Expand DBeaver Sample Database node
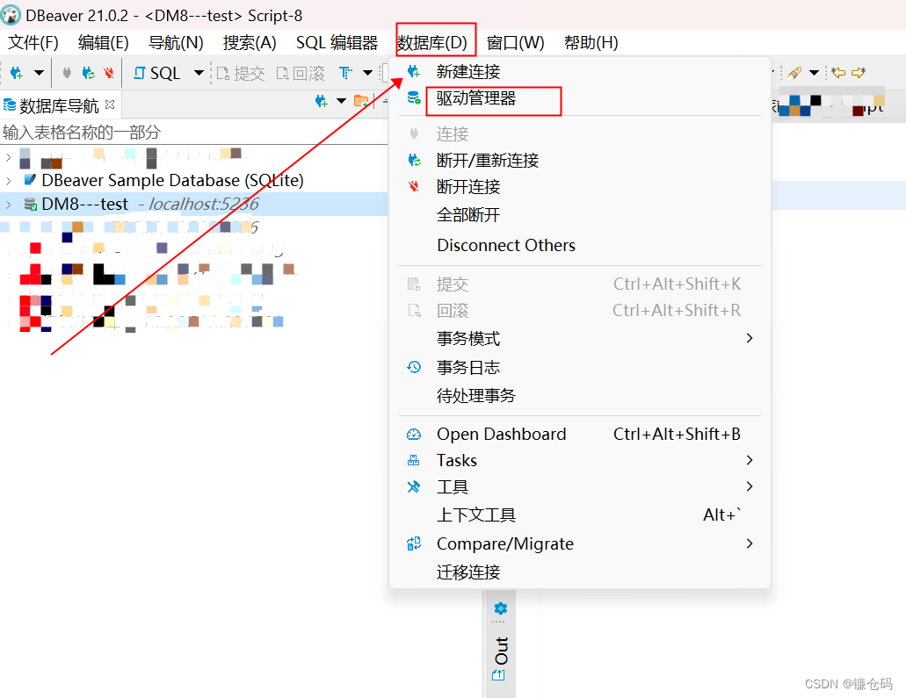The width and height of the screenshot is (906, 698). (x=8, y=181)
